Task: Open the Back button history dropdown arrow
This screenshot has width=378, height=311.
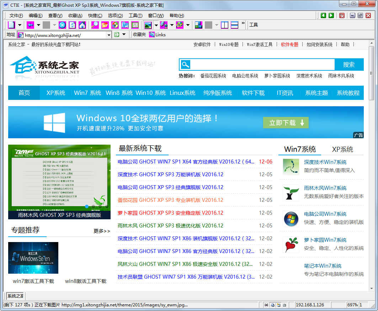Action: click(x=38, y=25)
